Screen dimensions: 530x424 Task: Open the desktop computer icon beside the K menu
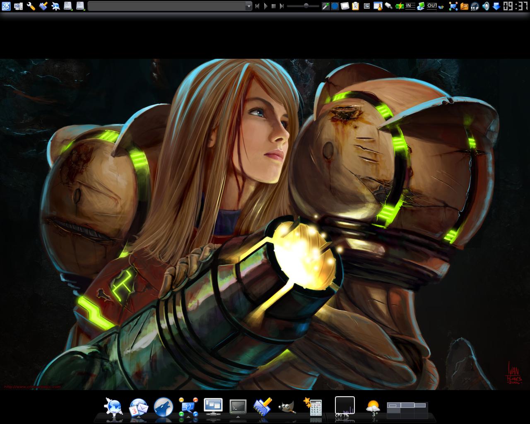[18, 6]
